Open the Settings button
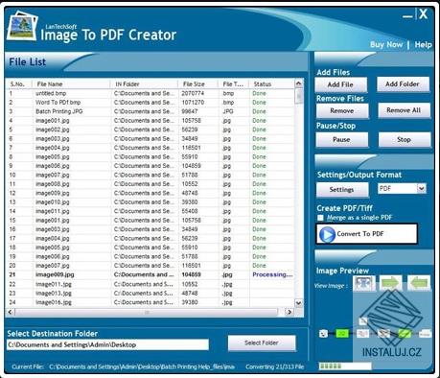 coord(342,190)
